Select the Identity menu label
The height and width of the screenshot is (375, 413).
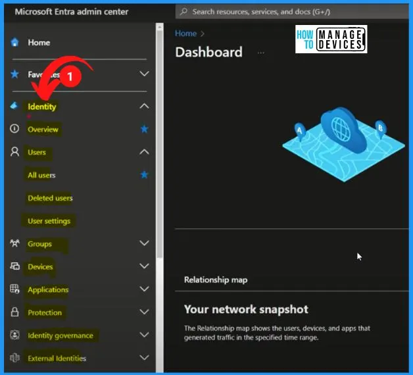coord(42,107)
